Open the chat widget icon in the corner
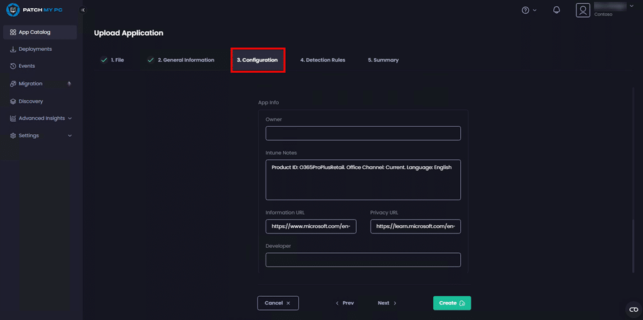643x320 pixels. (x=633, y=309)
